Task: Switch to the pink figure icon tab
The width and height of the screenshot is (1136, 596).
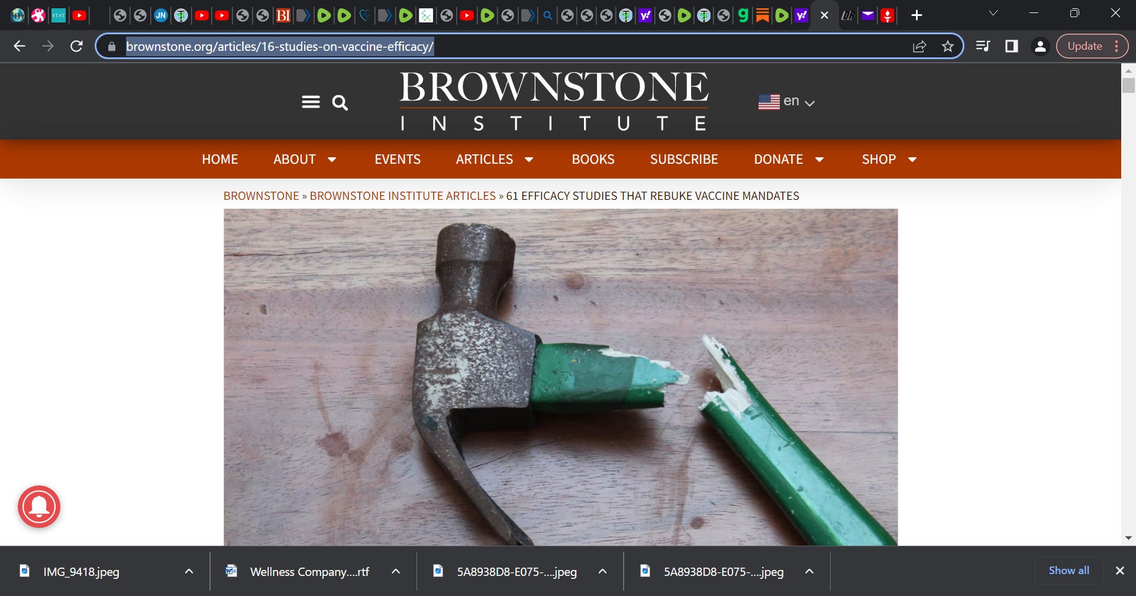Action: pos(38,15)
